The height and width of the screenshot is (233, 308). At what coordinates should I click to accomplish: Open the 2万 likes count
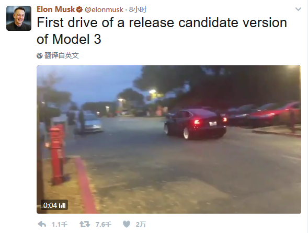(141, 224)
